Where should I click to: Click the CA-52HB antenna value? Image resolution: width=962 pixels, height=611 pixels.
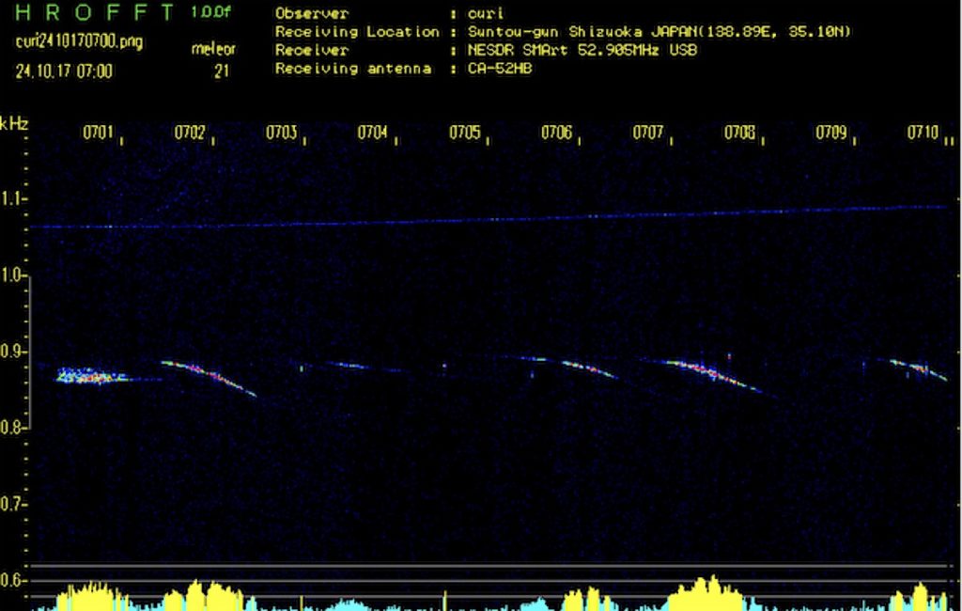tap(500, 69)
